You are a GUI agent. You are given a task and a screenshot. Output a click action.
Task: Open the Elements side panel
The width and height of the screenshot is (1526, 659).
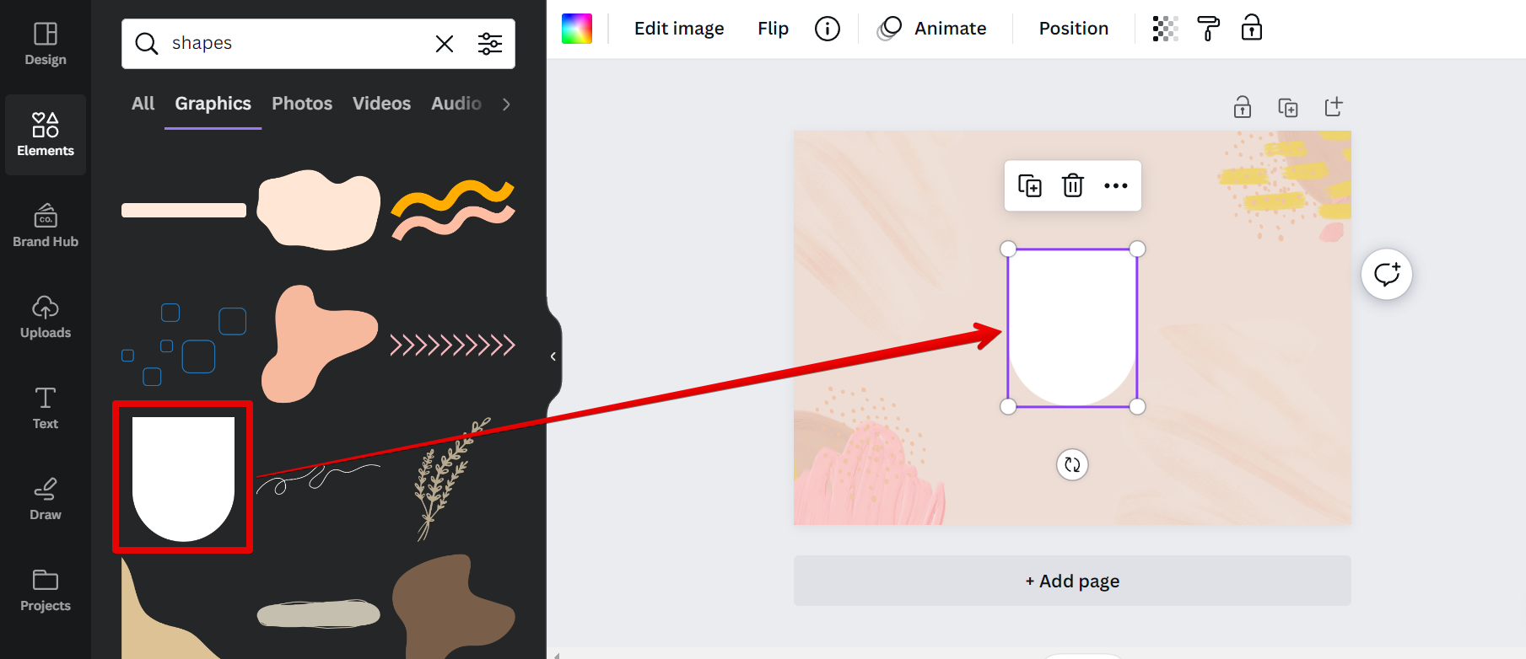(x=46, y=135)
